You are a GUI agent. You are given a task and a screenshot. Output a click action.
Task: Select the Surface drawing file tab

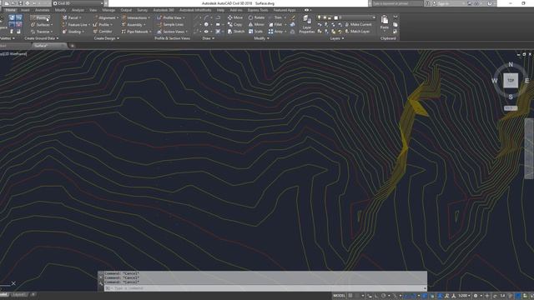point(49,46)
